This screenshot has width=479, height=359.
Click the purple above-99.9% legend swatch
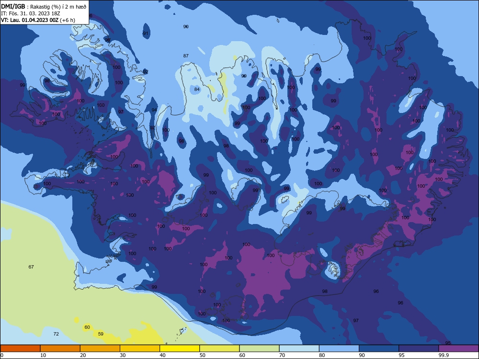click(x=458, y=348)
